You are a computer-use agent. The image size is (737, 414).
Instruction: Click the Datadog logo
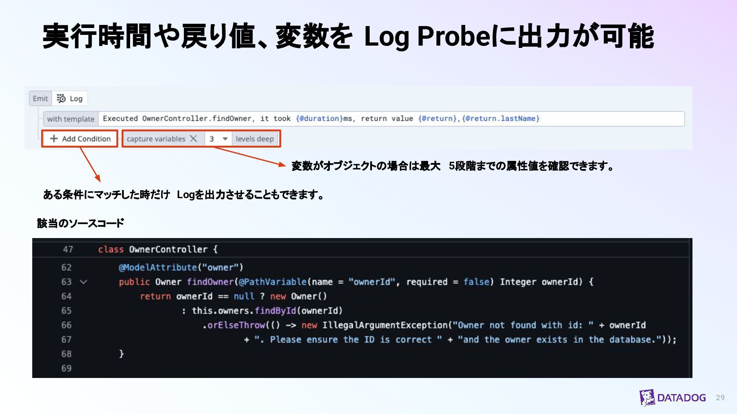(x=673, y=398)
